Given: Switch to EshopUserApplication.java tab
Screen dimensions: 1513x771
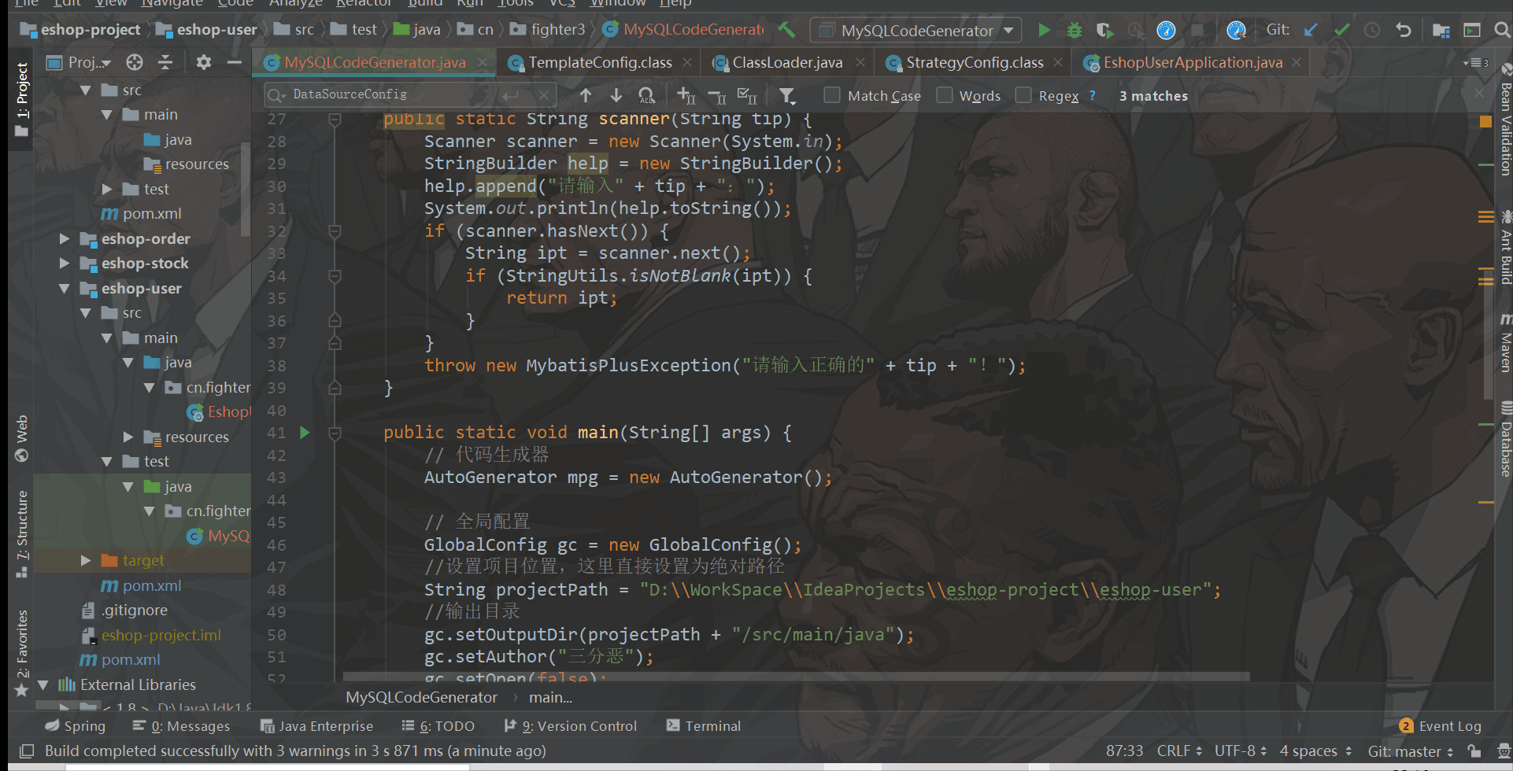Looking at the screenshot, I should 1193,62.
